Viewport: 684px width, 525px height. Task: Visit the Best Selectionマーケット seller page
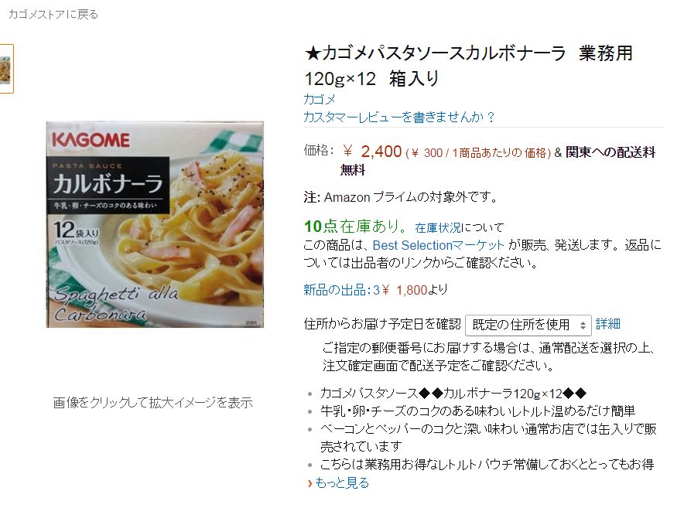click(439, 245)
